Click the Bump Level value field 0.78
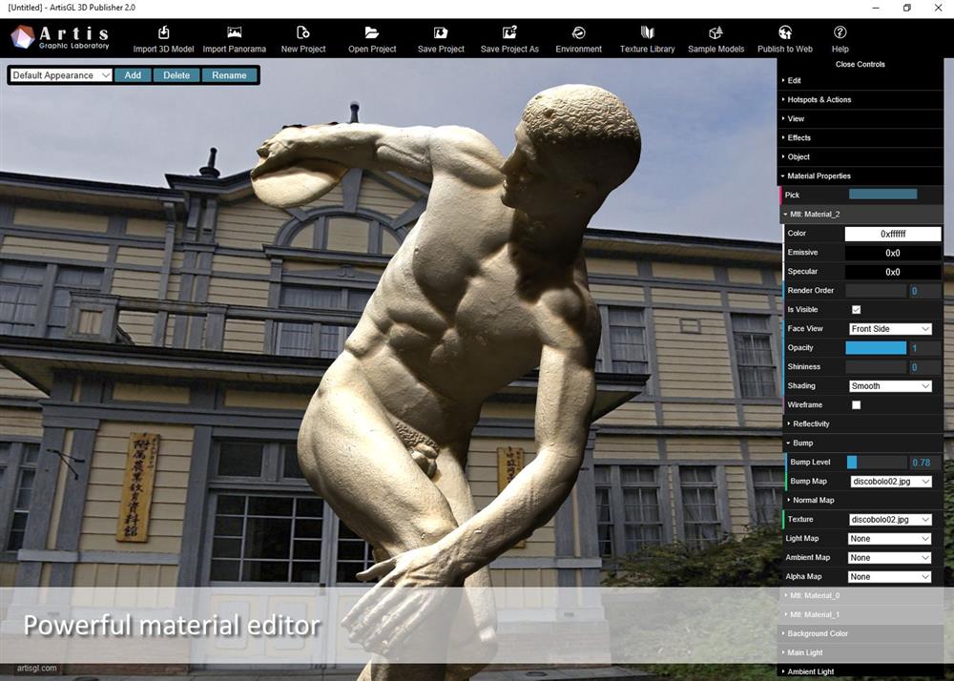 click(x=924, y=463)
